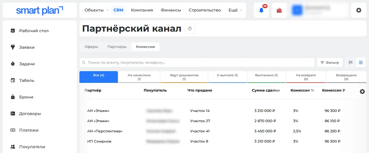This screenshot has width=369, height=153.
Task: Click deal sum 2 870 000 ₽
Action: coord(265,121)
